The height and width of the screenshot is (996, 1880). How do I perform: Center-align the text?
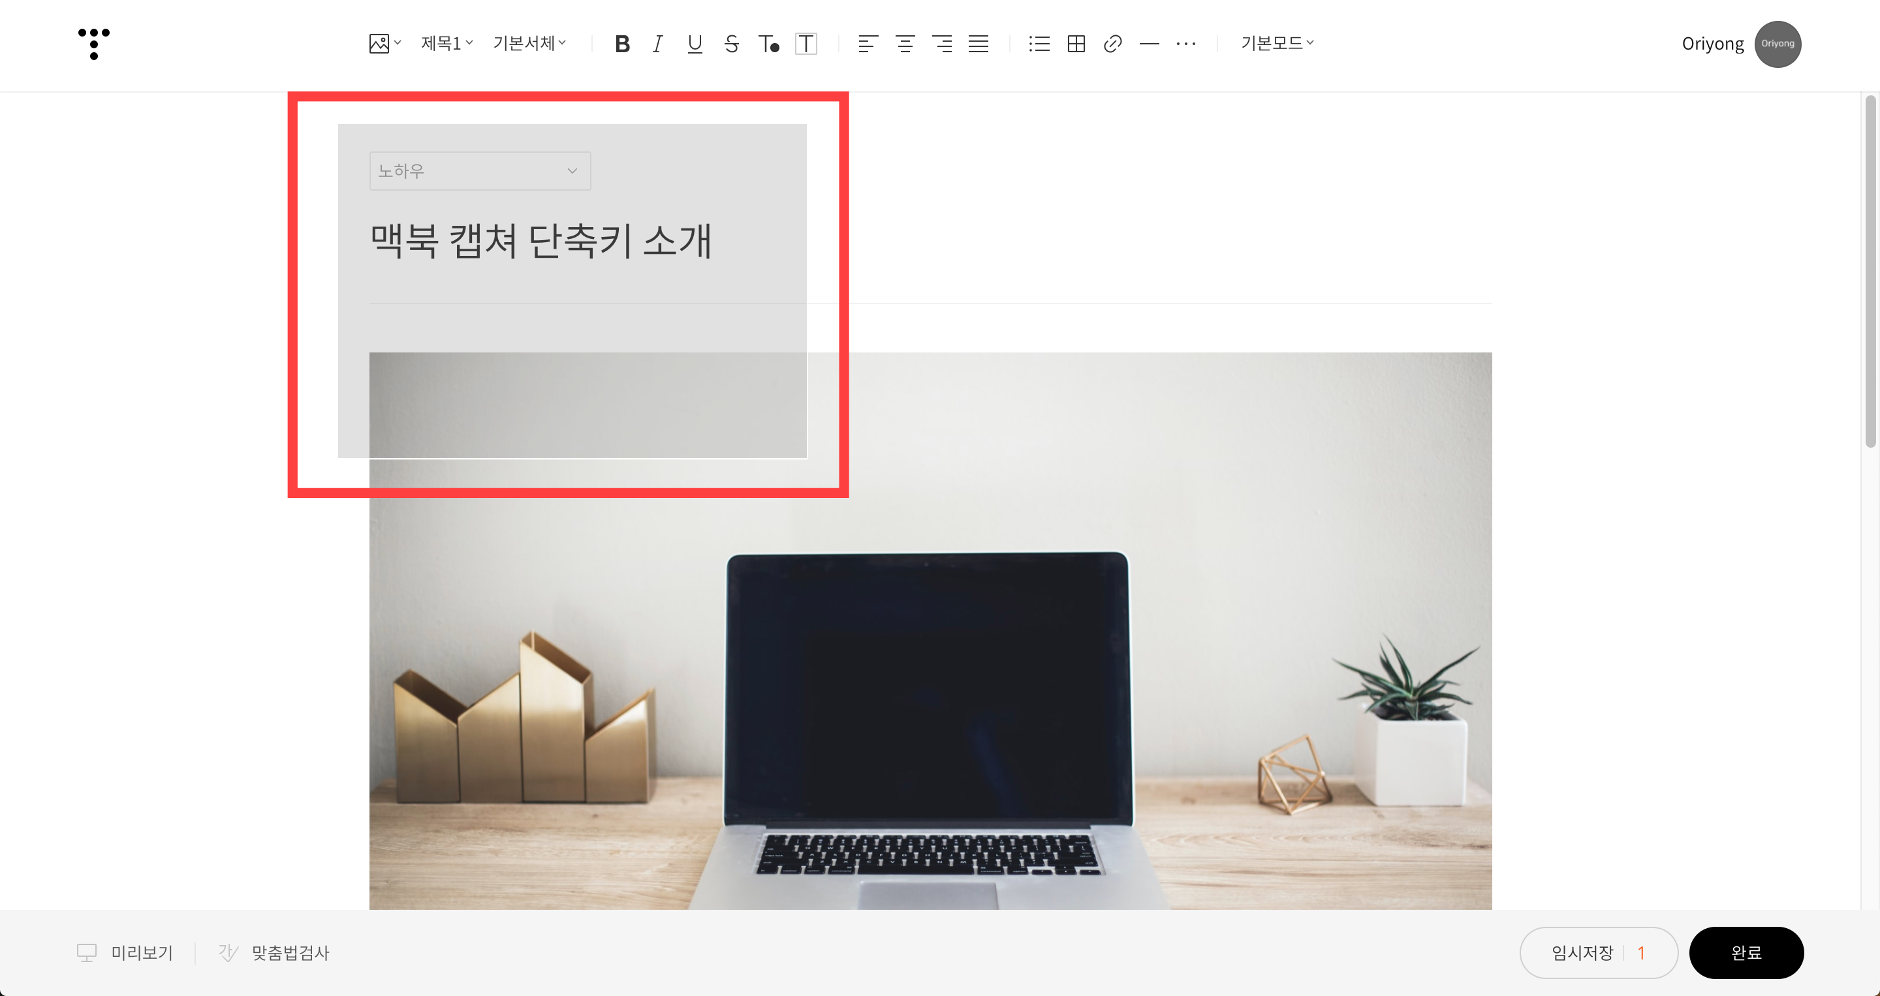pyautogui.click(x=905, y=44)
